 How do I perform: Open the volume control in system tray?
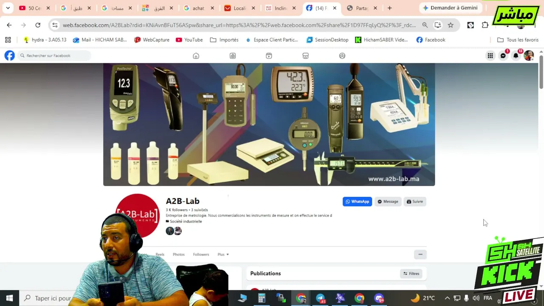pyautogui.click(x=476, y=298)
